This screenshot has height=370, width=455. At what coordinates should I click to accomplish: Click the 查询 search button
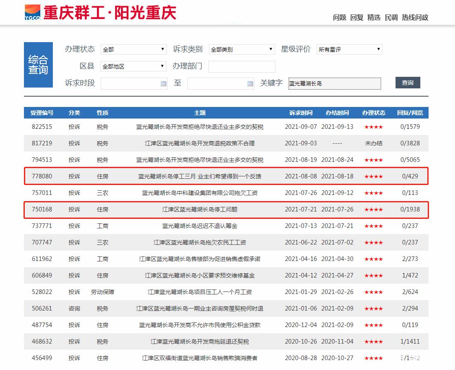pyautogui.click(x=408, y=83)
